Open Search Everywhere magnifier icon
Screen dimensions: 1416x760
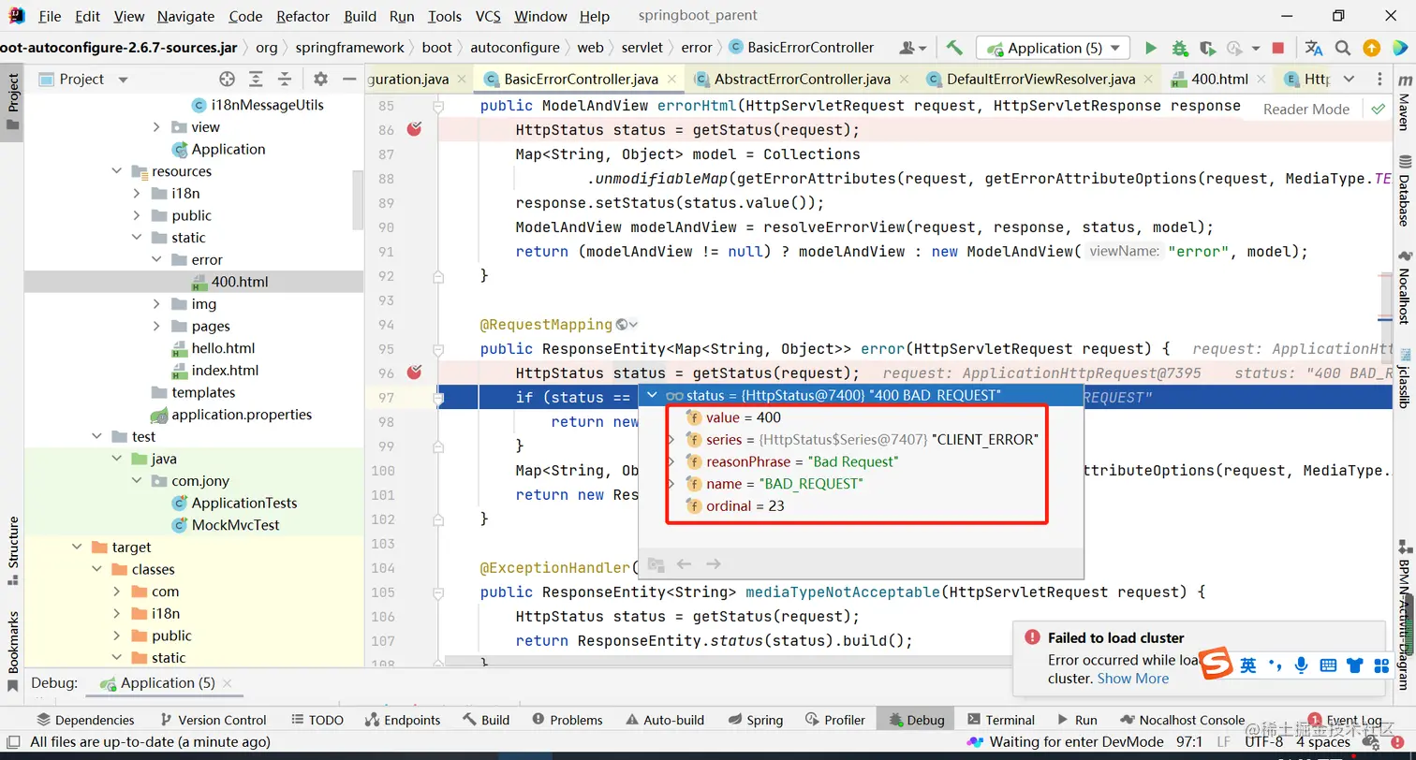[1343, 48]
